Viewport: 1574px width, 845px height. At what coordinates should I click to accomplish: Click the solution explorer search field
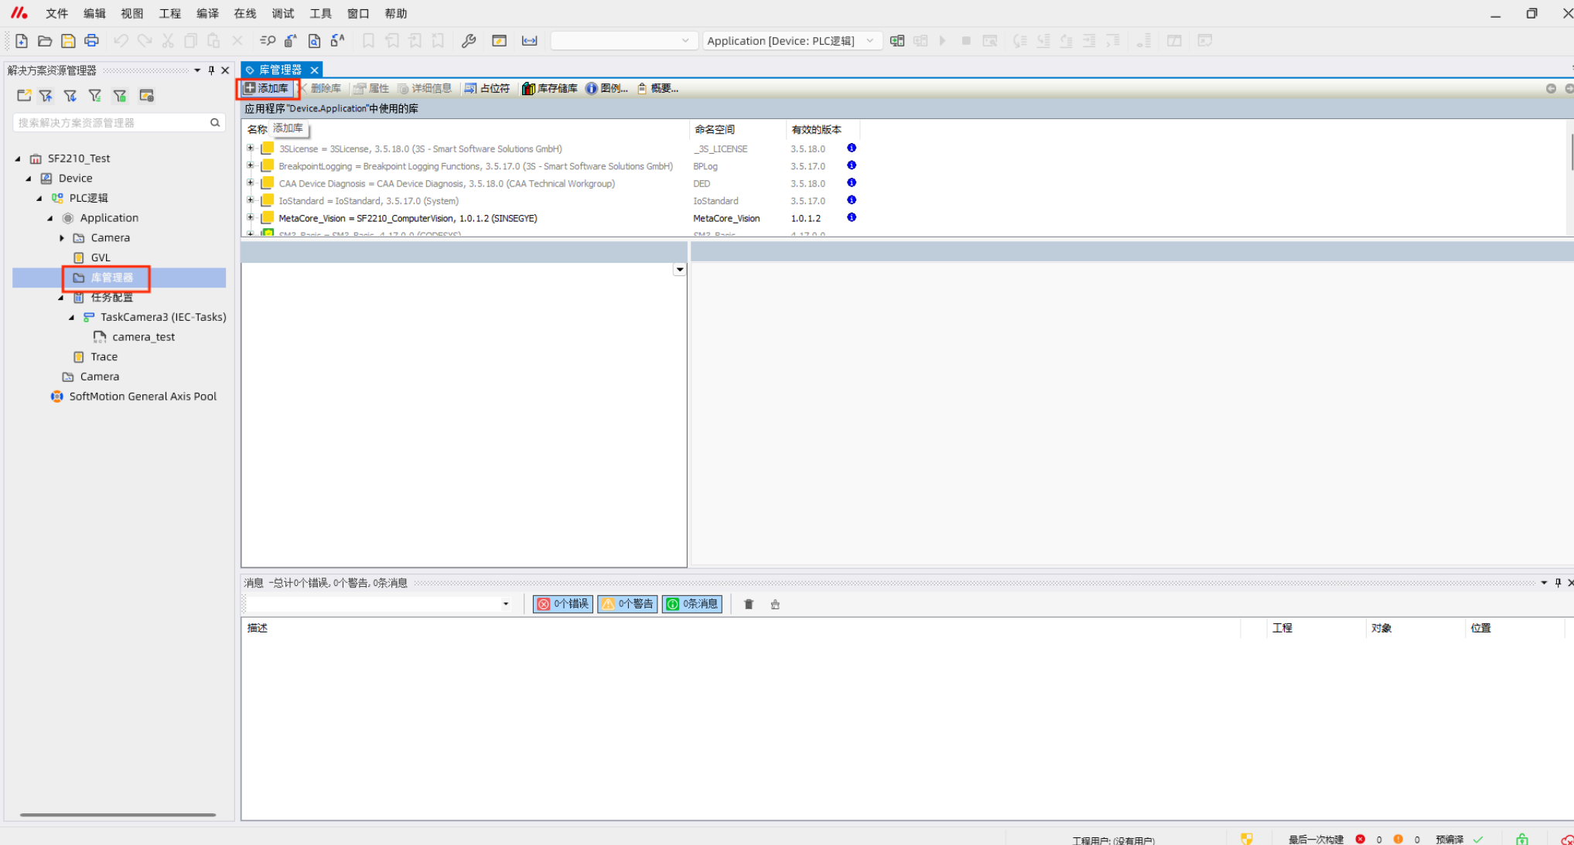tap(112, 123)
